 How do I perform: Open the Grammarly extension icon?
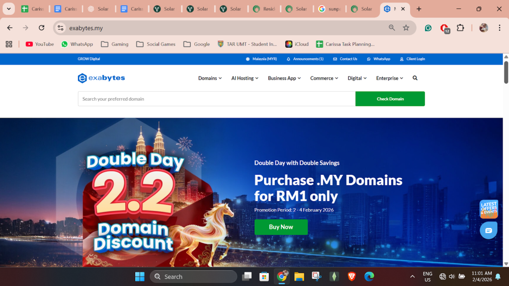(428, 28)
